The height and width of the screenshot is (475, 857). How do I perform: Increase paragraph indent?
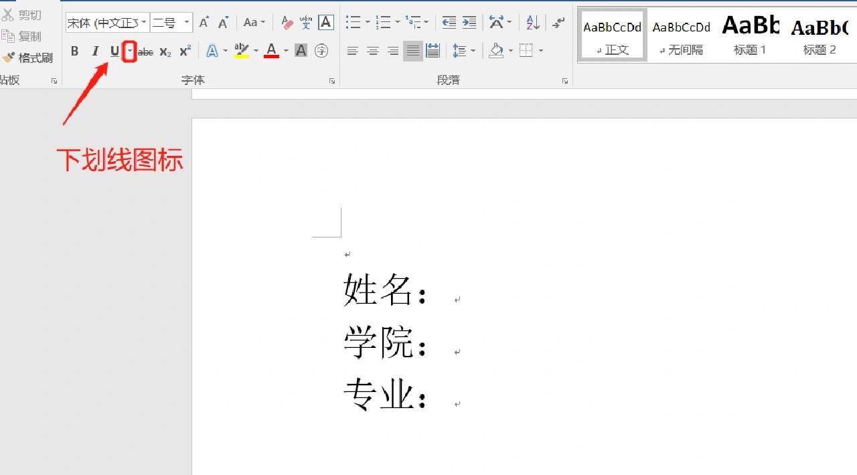click(469, 23)
